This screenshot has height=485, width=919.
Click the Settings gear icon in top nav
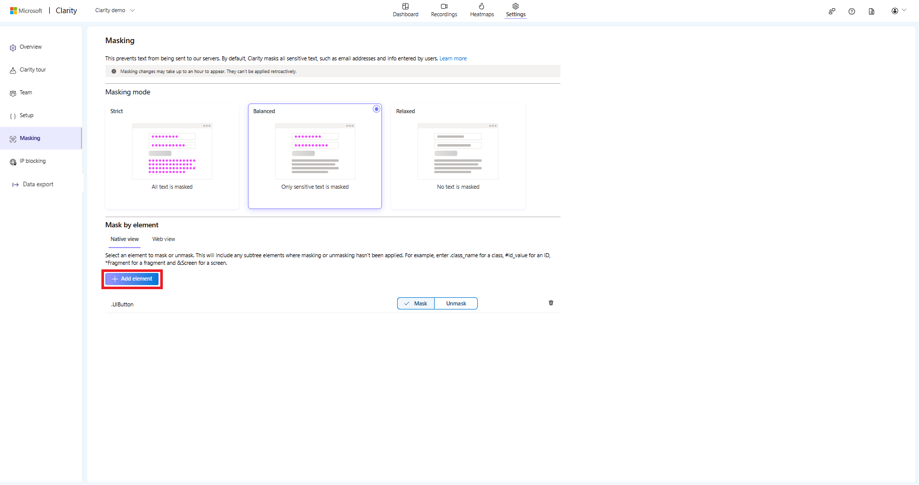pos(516,6)
